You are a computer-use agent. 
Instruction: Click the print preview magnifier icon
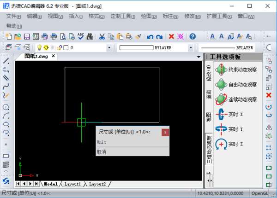pyautogui.click(x=63, y=36)
